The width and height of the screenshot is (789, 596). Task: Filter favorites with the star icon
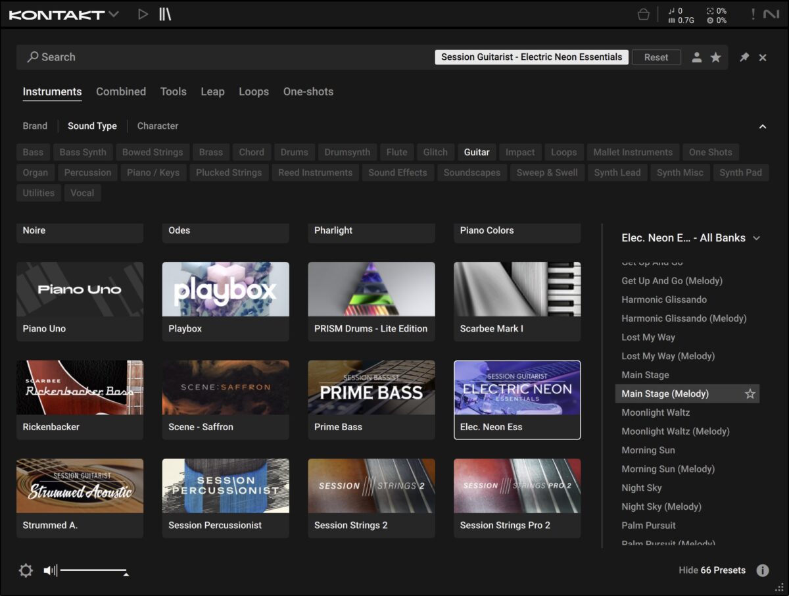[715, 57]
